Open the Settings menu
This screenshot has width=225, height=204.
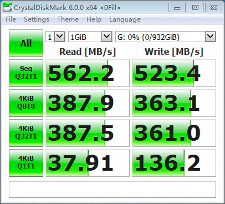pos(37,19)
